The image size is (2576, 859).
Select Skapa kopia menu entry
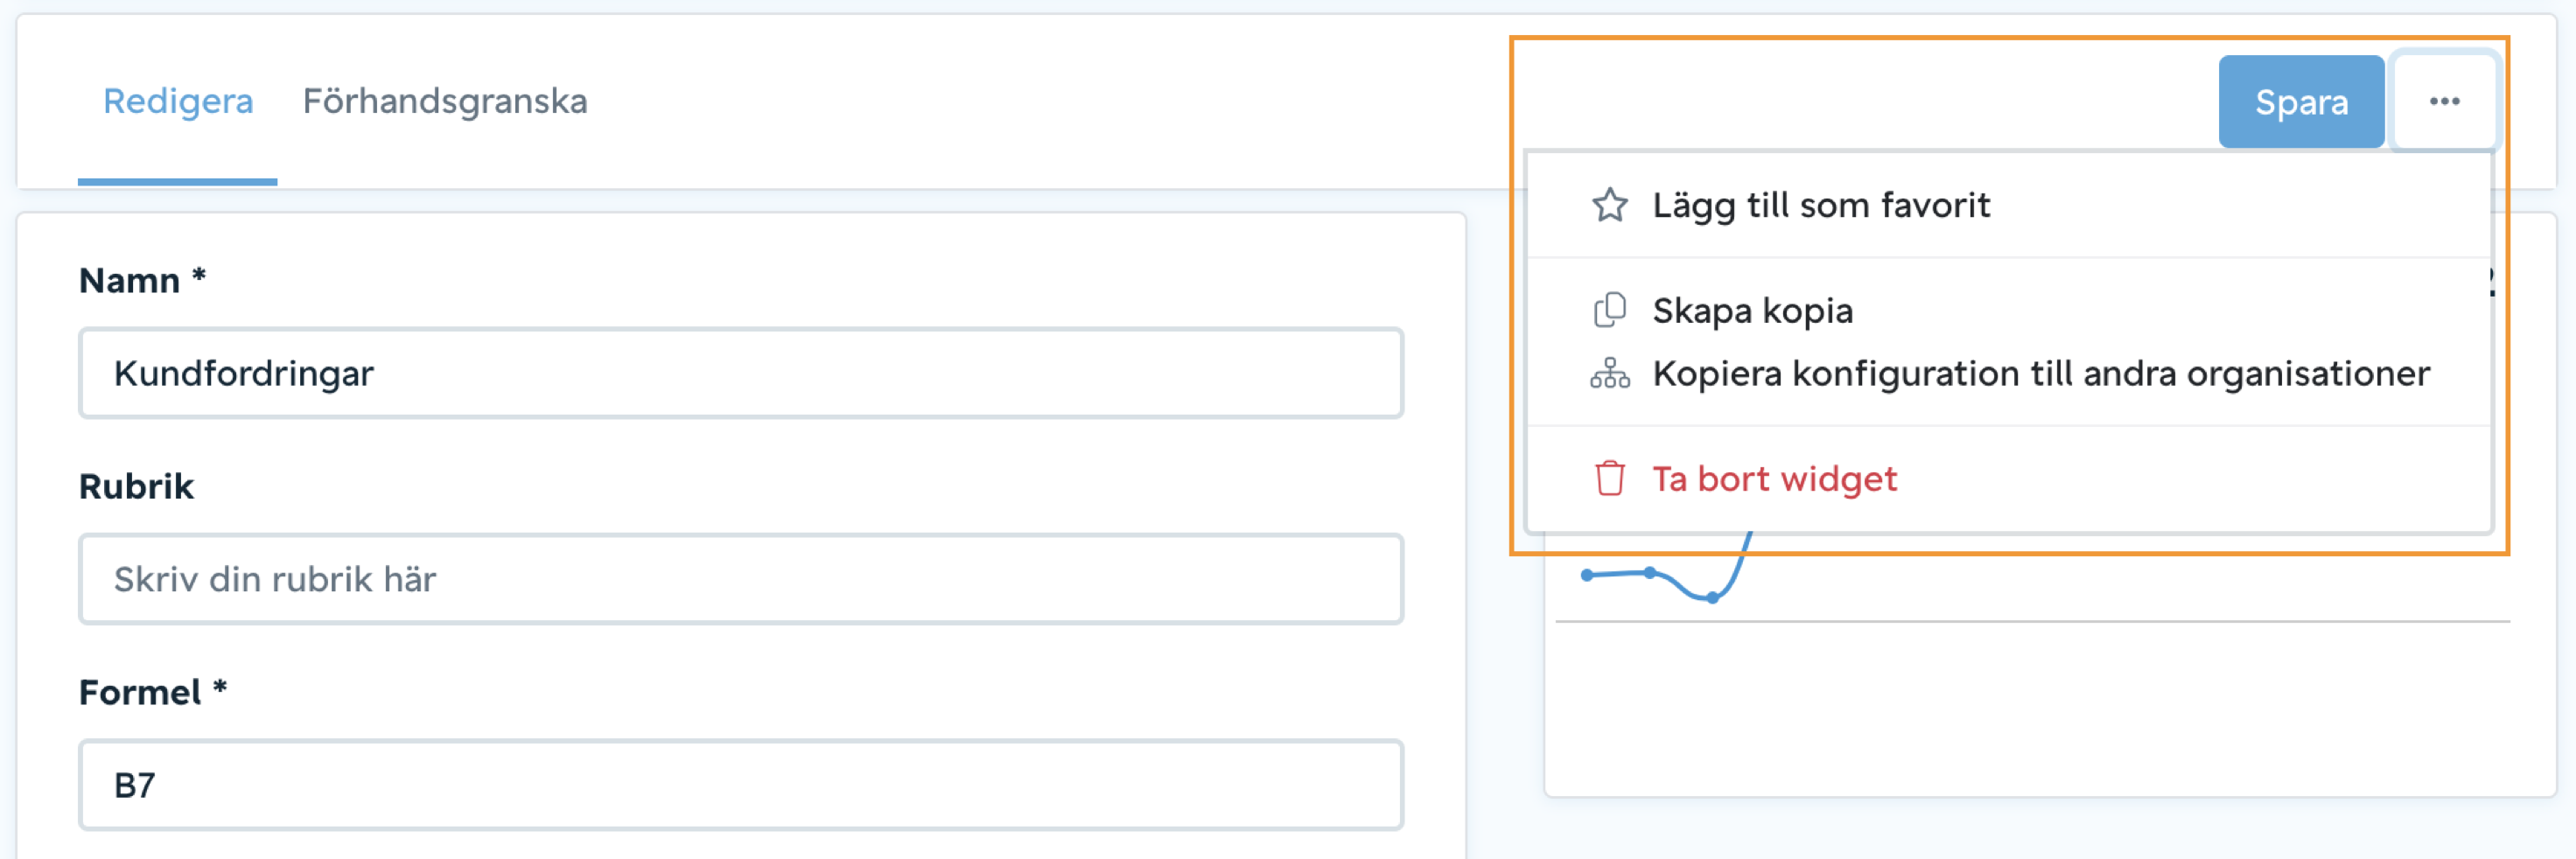[x=1752, y=310]
